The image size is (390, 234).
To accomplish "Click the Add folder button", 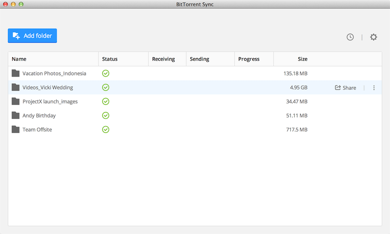I will 32,36.
